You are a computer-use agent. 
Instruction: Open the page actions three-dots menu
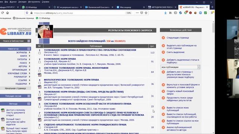coord(137,13)
